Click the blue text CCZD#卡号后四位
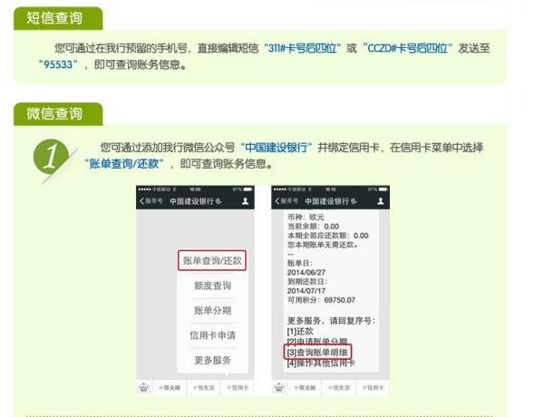Screen dimensions: 544x417 pos(407,48)
